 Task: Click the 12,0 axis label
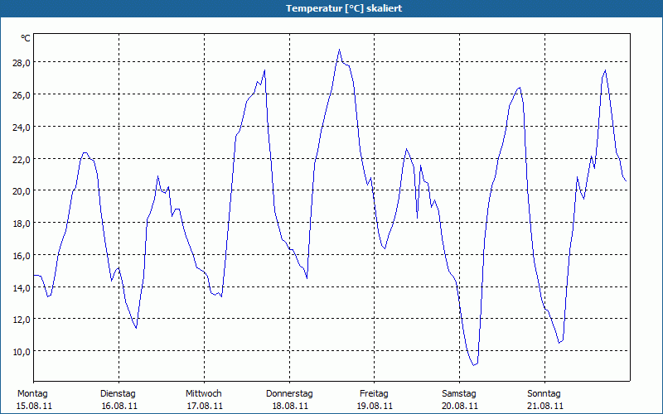coord(21,320)
